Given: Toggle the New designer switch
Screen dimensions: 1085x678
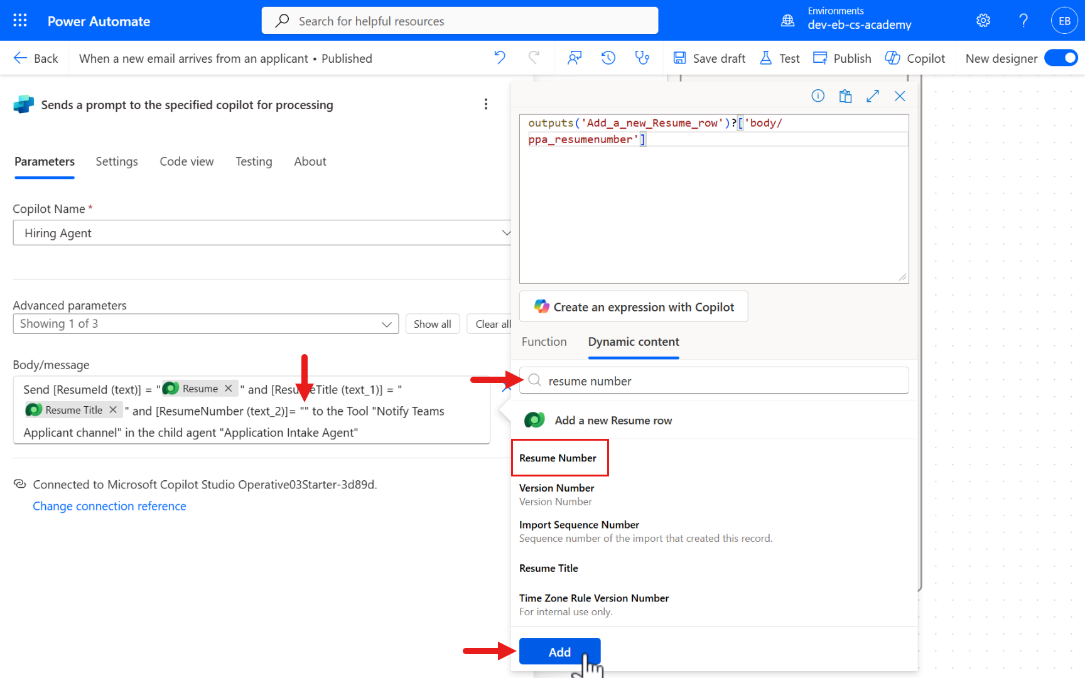Looking at the screenshot, I should pos(1061,58).
